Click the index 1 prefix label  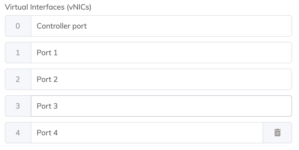coord(18,53)
